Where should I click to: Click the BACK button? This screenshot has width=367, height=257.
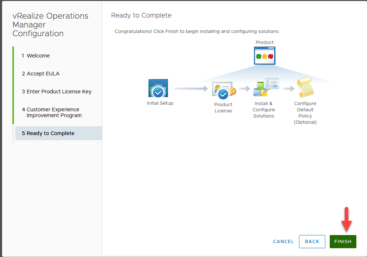pos(312,242)
